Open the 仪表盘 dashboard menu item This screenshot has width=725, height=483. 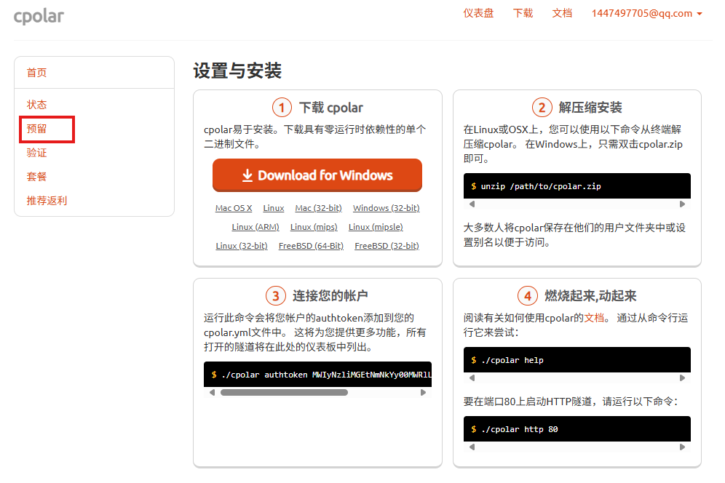click(x=478, y=13)
